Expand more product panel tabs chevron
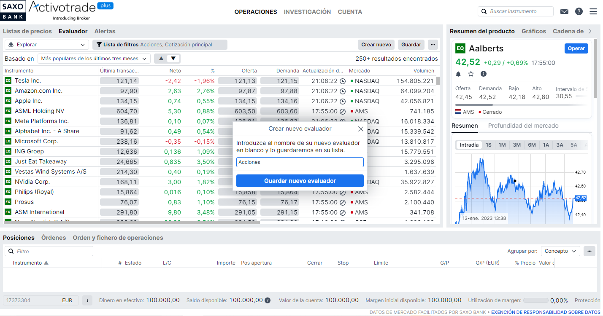The height and width of the screenshot is (316, 603). coord(590,31)
